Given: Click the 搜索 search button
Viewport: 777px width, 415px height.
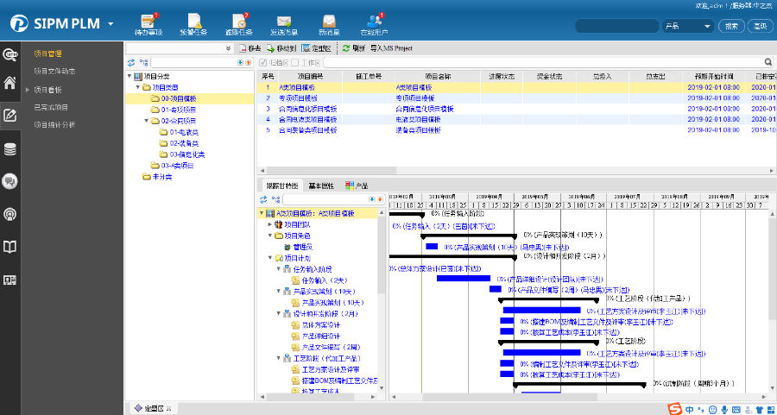Looking at the screenshot, I should click(731, 26).
